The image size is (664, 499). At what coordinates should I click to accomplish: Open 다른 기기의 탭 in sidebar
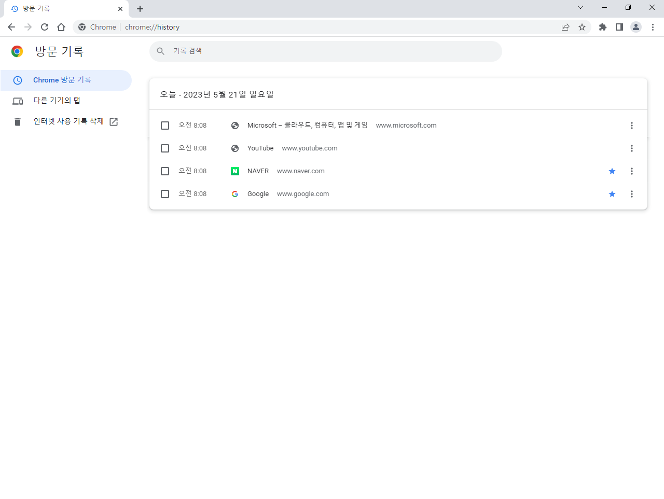coord(66,101)
